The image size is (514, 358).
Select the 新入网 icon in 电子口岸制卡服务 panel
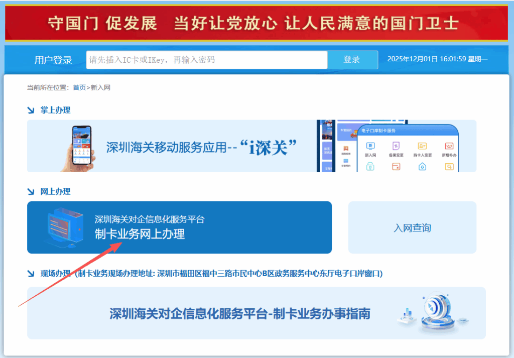coord(370,146)
